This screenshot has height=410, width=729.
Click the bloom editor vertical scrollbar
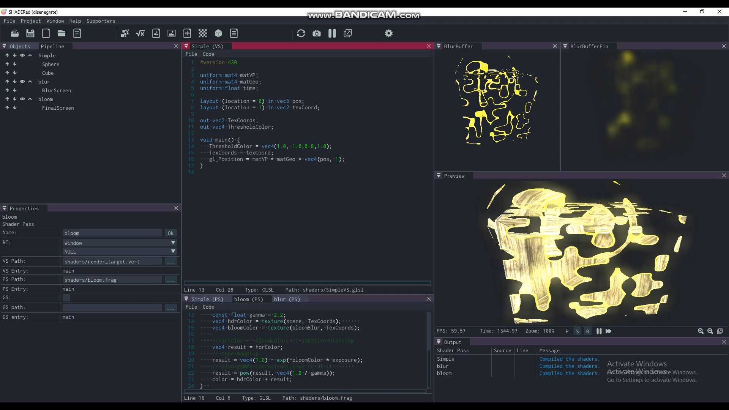pyautogui.click(x=429, y=349)
